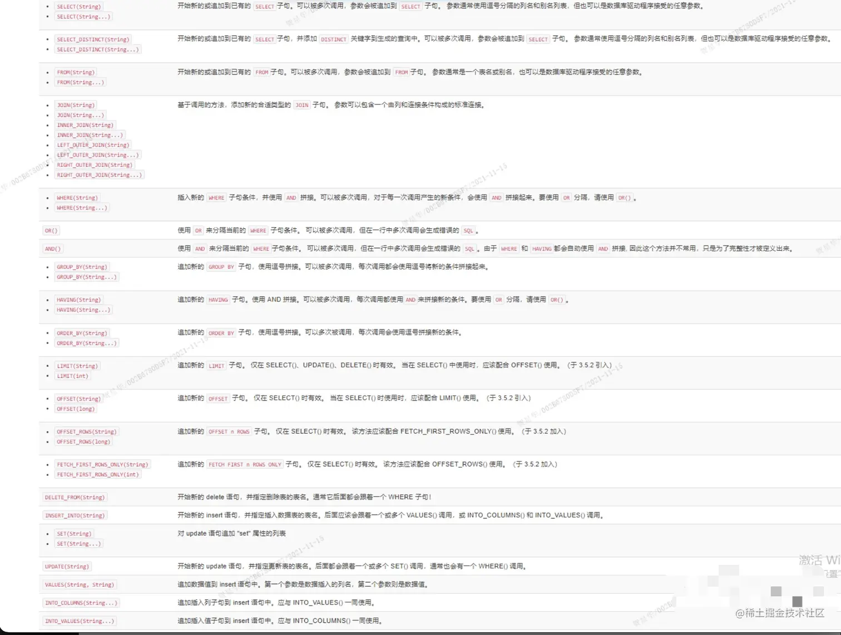Click the "FETCH_FIRST_ROWS_ONLY(int)" label
Screen dimensions: 841x635
97,474
